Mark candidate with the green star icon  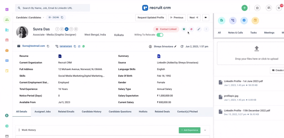pos(184,29)
